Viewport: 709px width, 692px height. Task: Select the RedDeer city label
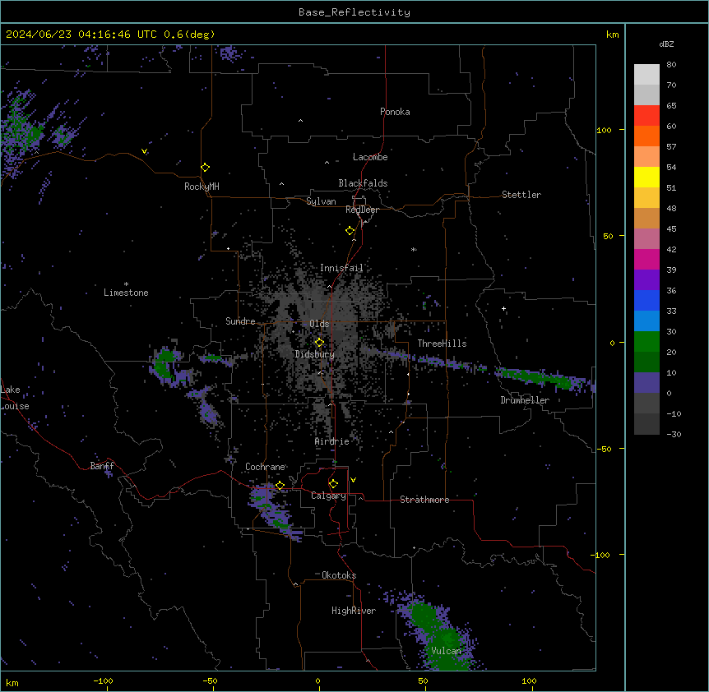point(362,210)
